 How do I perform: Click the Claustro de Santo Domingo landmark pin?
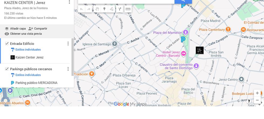coord(196,66)
